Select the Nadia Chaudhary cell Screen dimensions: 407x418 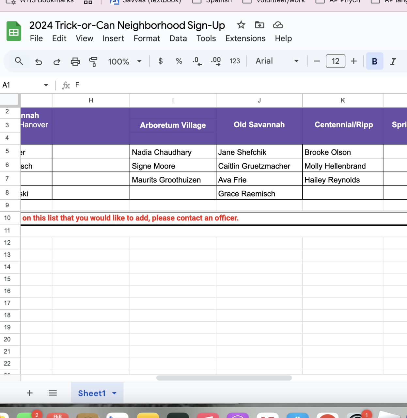173,152
